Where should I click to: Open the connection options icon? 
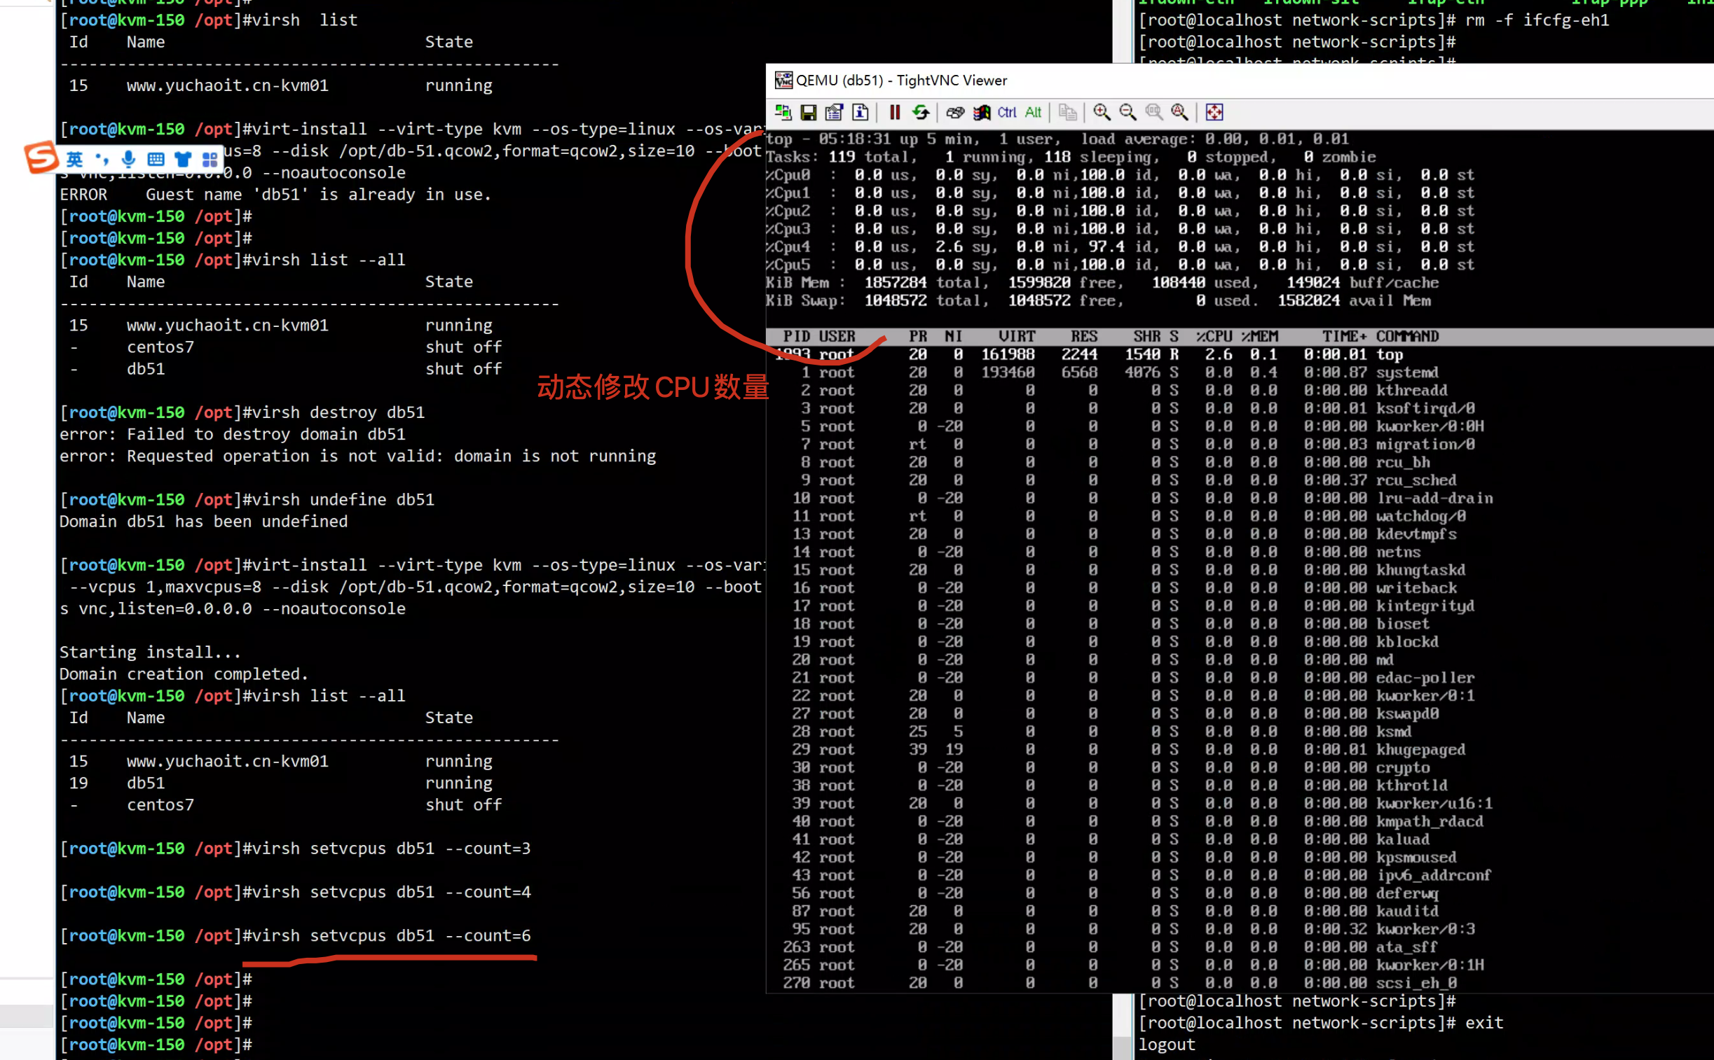pyautogui.click(x=834, y=112)
